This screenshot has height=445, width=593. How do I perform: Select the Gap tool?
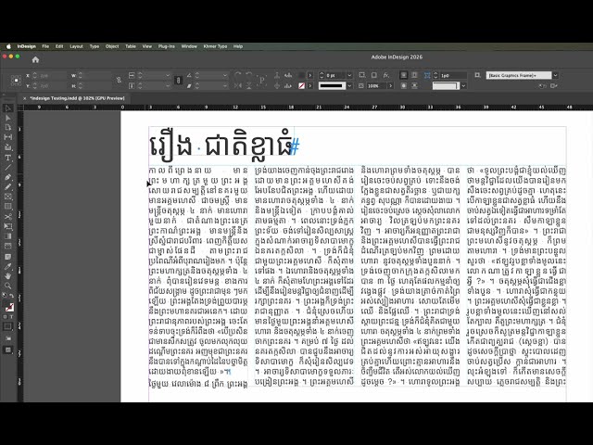pos(8,137)
